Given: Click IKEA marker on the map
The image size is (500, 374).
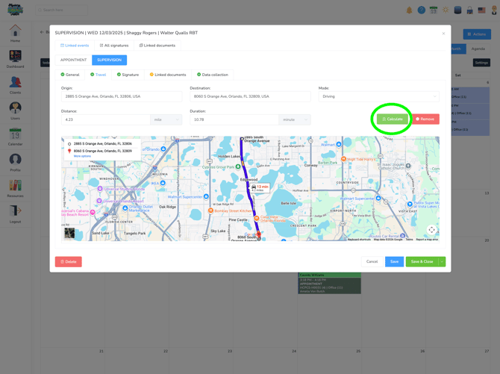Looking at the screenshot, I should click(x=163, y=183).
